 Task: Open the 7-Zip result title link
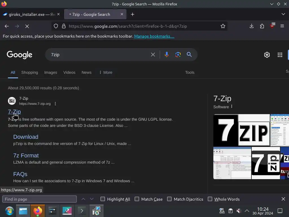pyautogui.click(x=14, y=112)
